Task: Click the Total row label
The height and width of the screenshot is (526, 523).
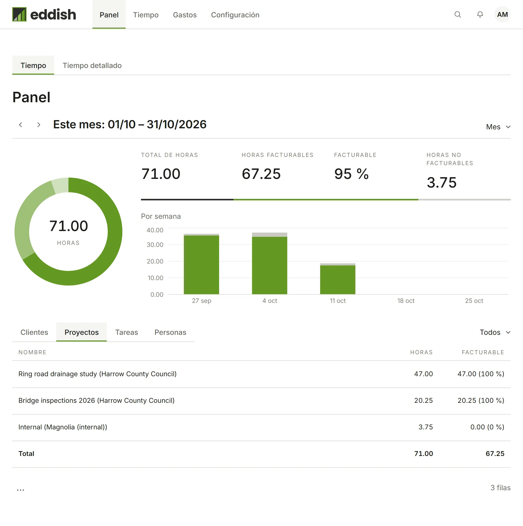Action: click(26, 454)
